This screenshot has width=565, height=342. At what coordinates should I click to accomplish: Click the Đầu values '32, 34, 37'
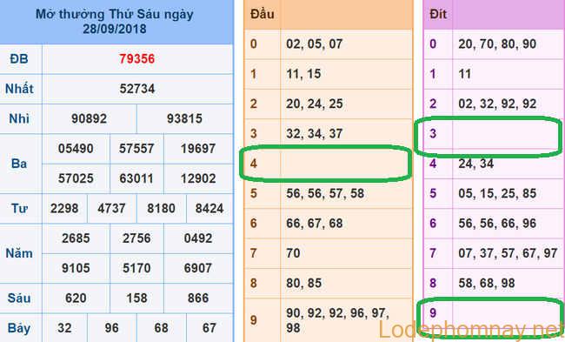[314, 134]
